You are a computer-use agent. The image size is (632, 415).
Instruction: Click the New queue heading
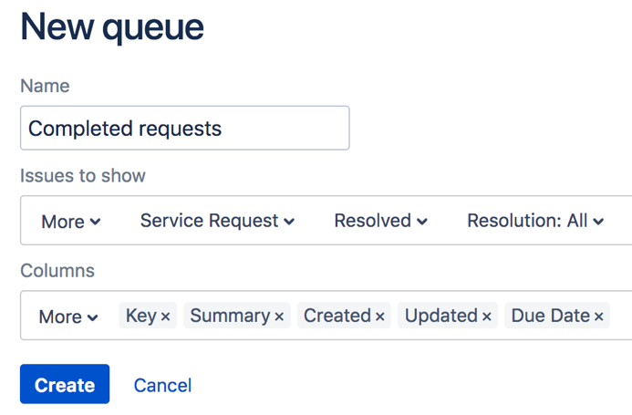pyautogui.click(x=112, y=28)
